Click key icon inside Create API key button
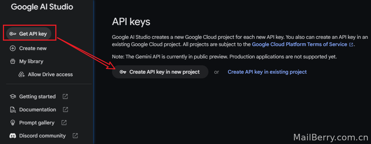The width and height of the screenshot is (371, 144). [123, 72]
